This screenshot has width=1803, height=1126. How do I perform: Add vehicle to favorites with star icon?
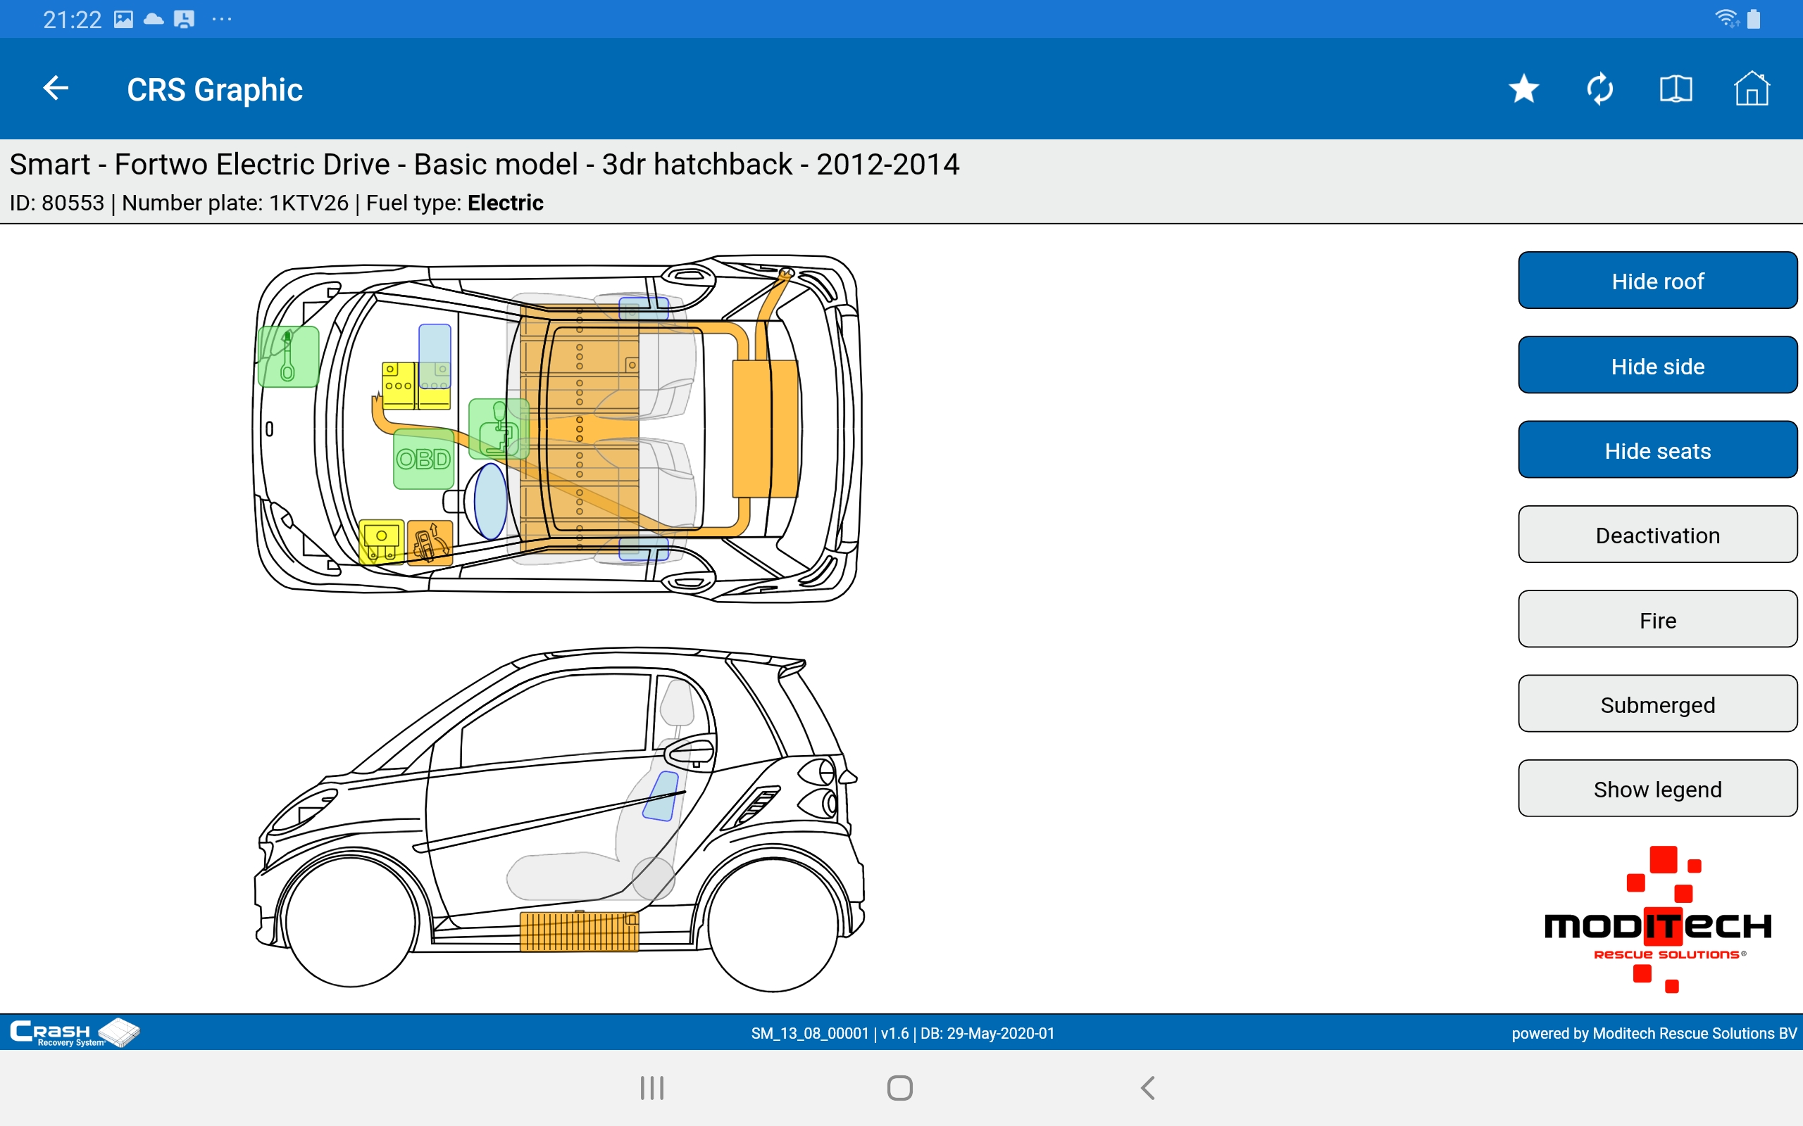coord(1523,89)
